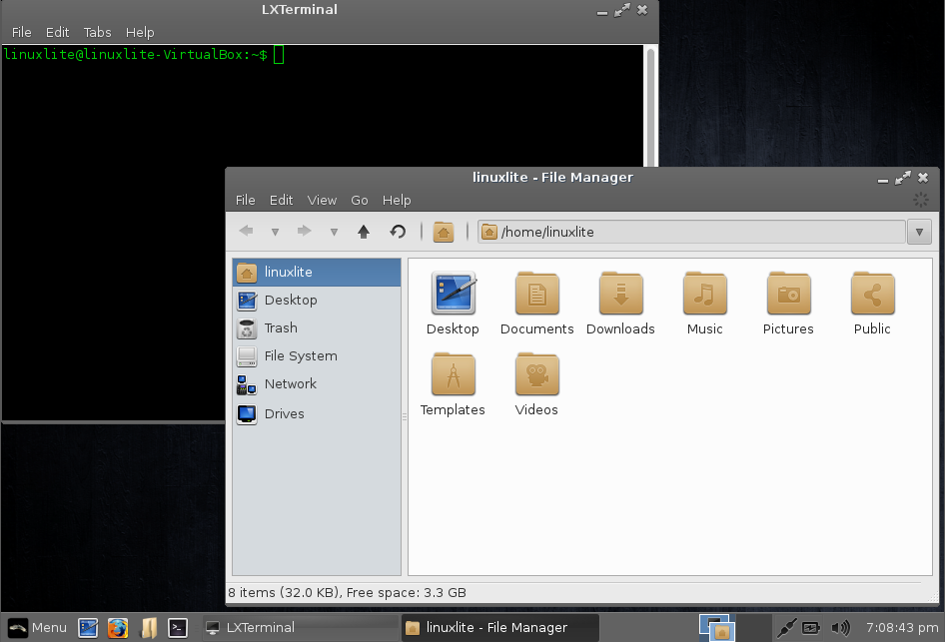Browse Network from the sidebar
945x642 pixels.
click(x=317, y=384)
